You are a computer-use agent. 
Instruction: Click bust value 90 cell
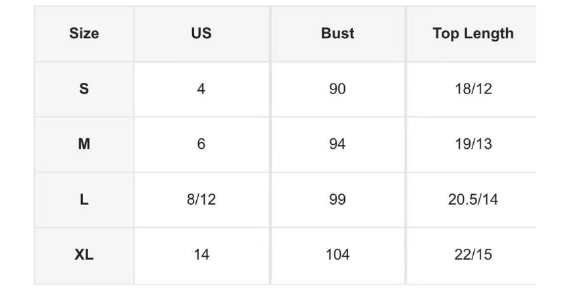(337, 90)
